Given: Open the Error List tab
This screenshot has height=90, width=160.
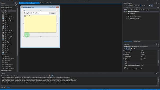Looking at the screenshot, I should (x=3, y=87).
